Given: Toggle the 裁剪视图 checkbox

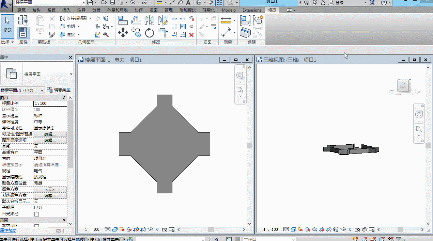Looking at the screenshot, I should pyautogui.click(x=36, y=226).
